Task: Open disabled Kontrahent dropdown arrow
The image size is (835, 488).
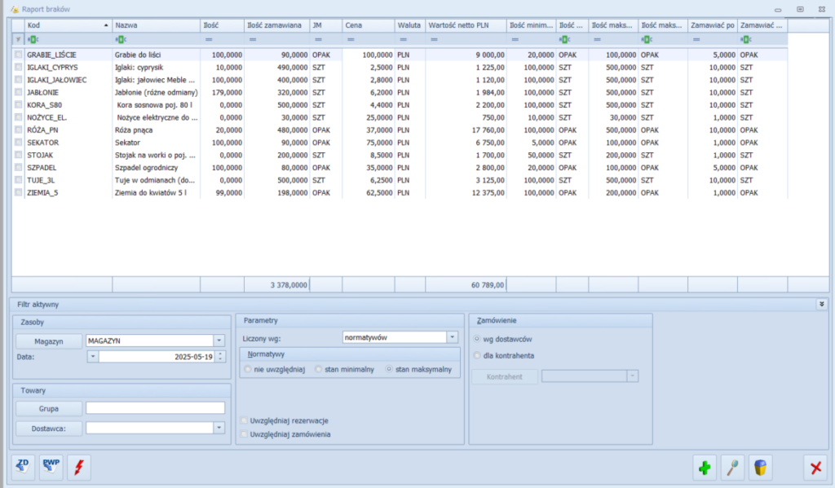Action: pos(633,376)
